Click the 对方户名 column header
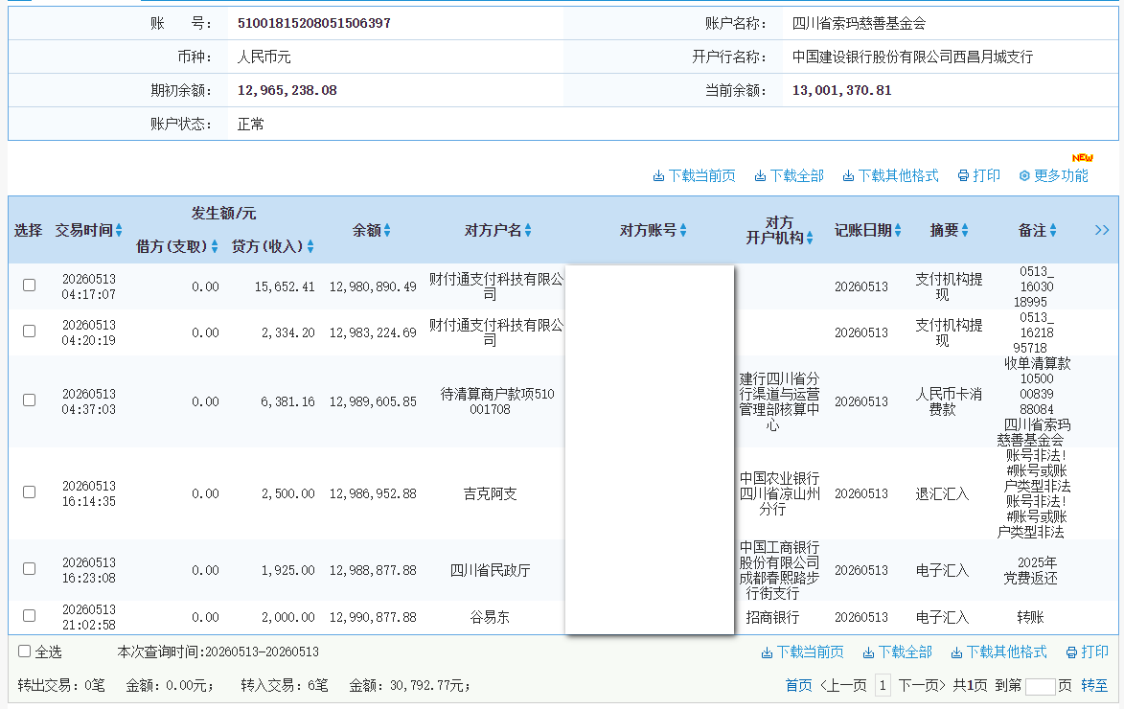1124x709 pixels. [493, 230]
